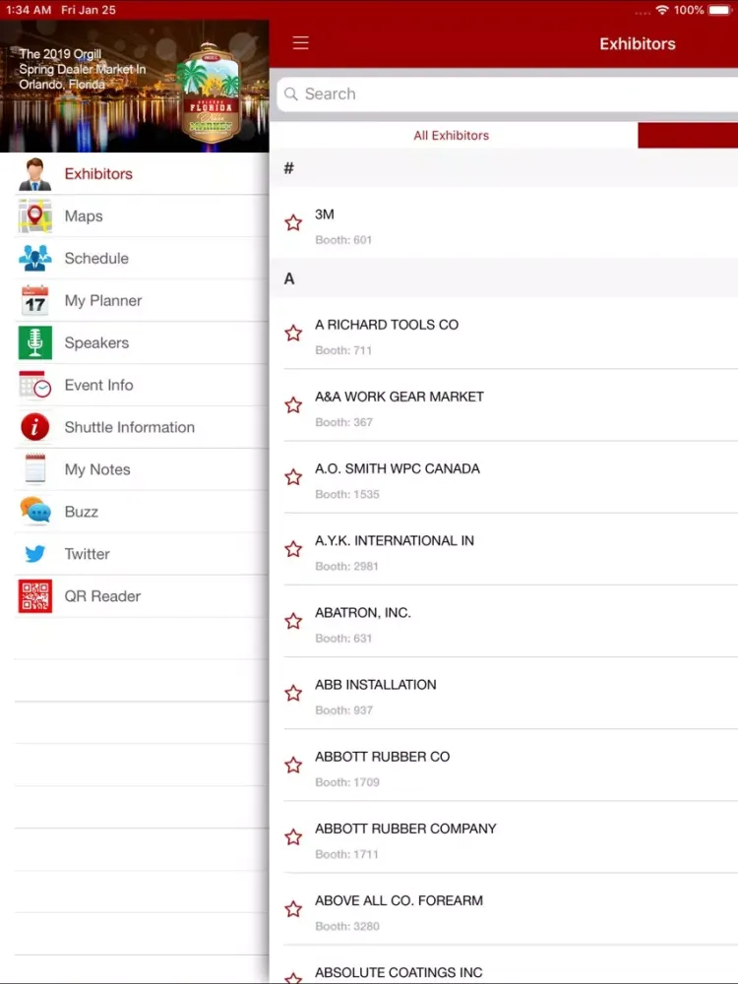
Task: Select the Schedule people icon
Action: (34, 258)
